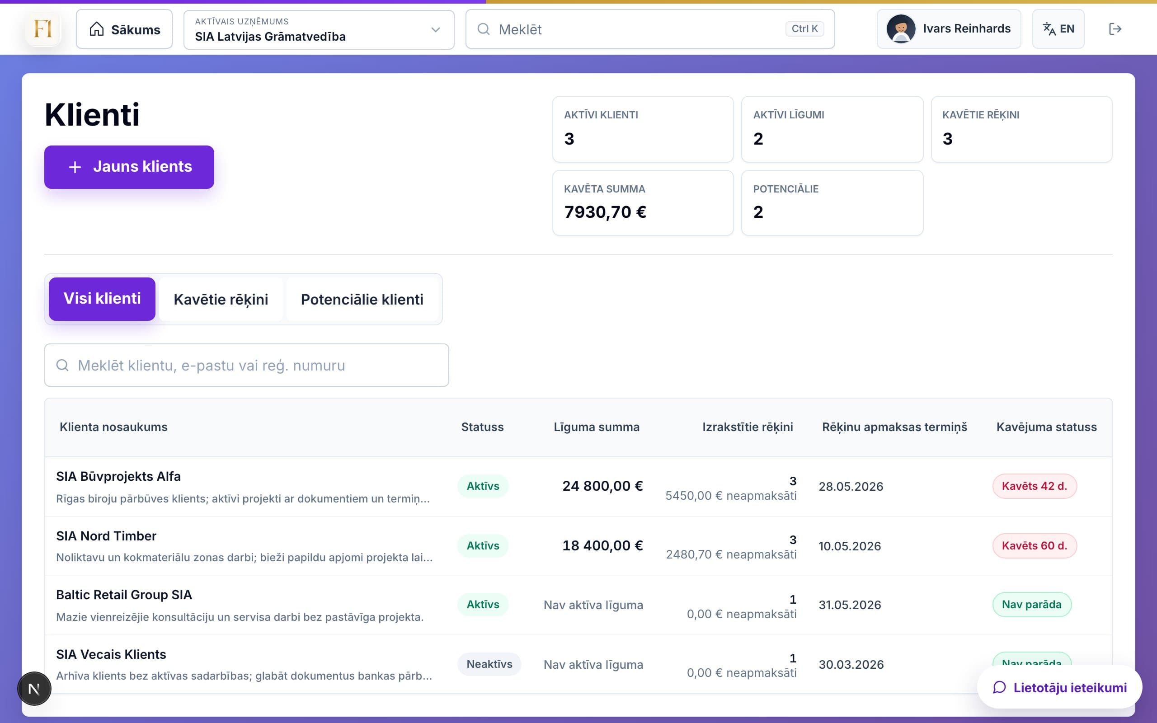
Task: Click the chevron in the company selector
Action: [436, 30]
